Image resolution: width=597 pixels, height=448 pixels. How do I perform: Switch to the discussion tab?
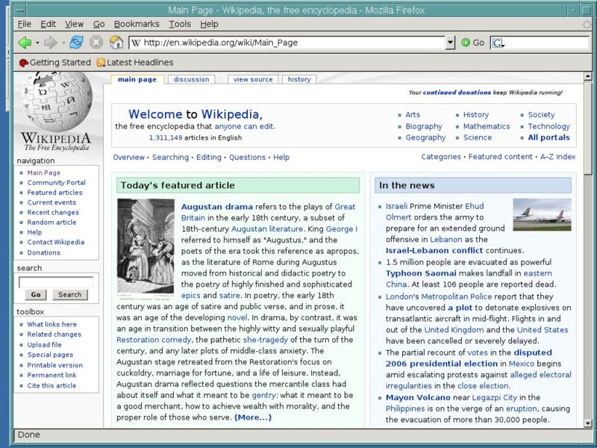pyautogui.click(x=192, y=79)
